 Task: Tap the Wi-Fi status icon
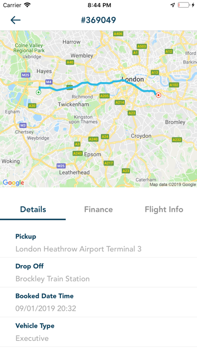(x=28, y=5)
